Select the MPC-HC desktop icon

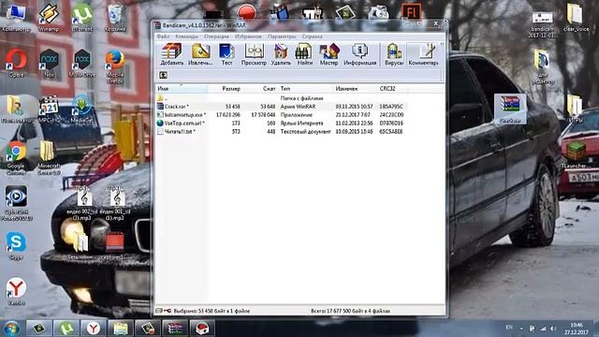(49, 110)
